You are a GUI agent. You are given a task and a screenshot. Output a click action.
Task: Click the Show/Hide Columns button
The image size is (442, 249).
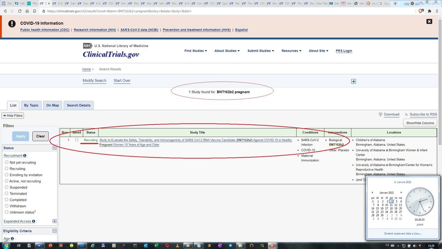pyautogui.click(x=420, y=123)
